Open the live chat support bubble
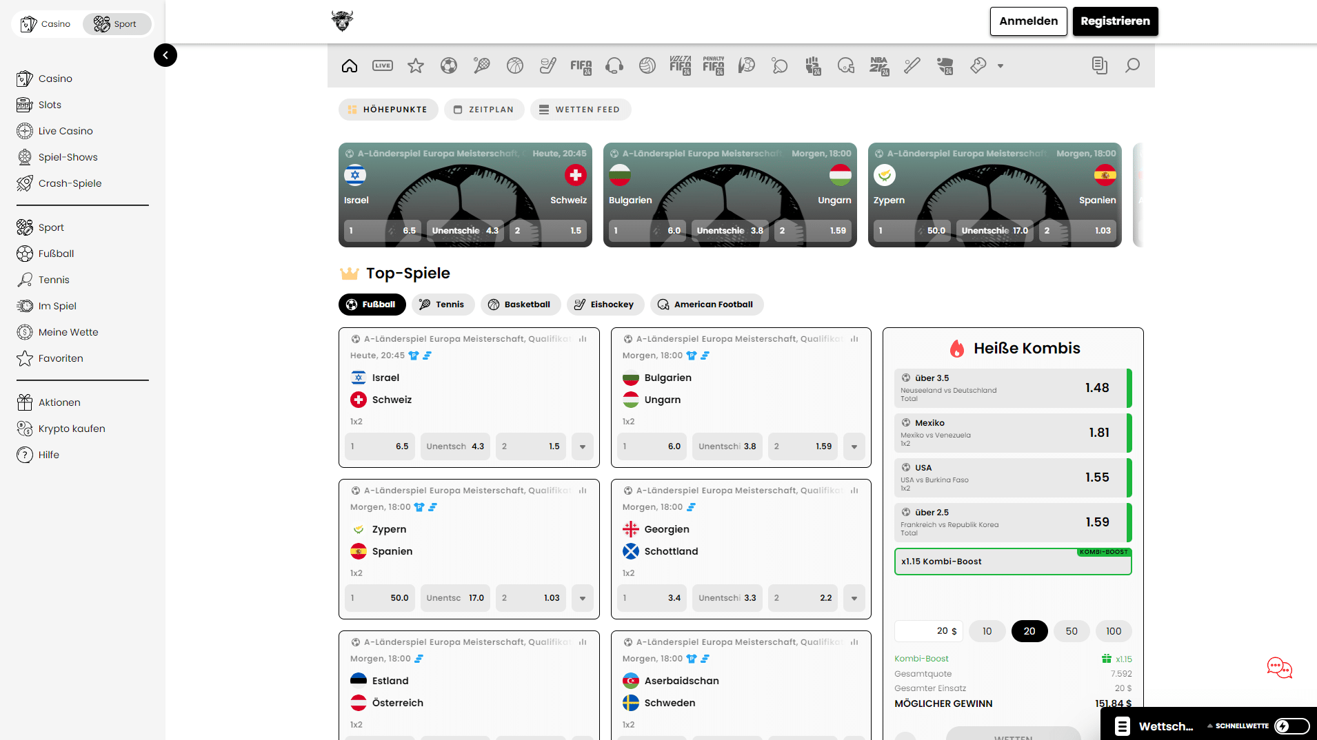The width and height of the screenshot is (1317, 740). [x=1279, y=668]
